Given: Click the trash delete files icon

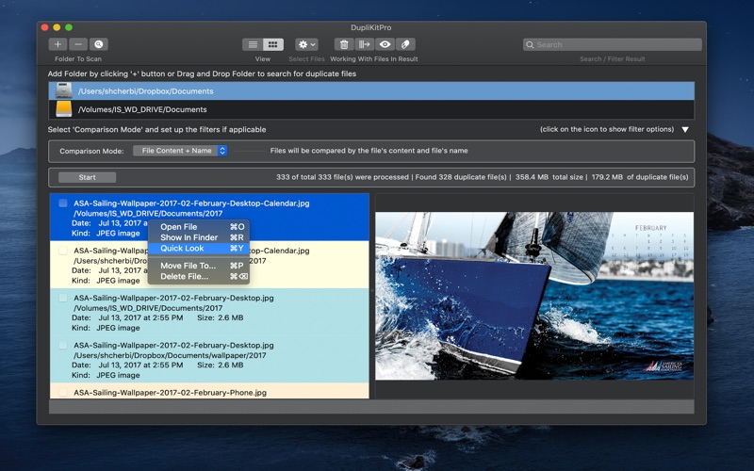Looking at the screenshot, I should 344,44.
